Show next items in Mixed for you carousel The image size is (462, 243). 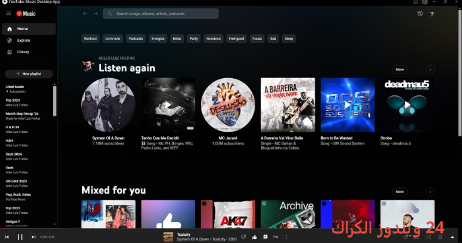[x=430, y=192]
